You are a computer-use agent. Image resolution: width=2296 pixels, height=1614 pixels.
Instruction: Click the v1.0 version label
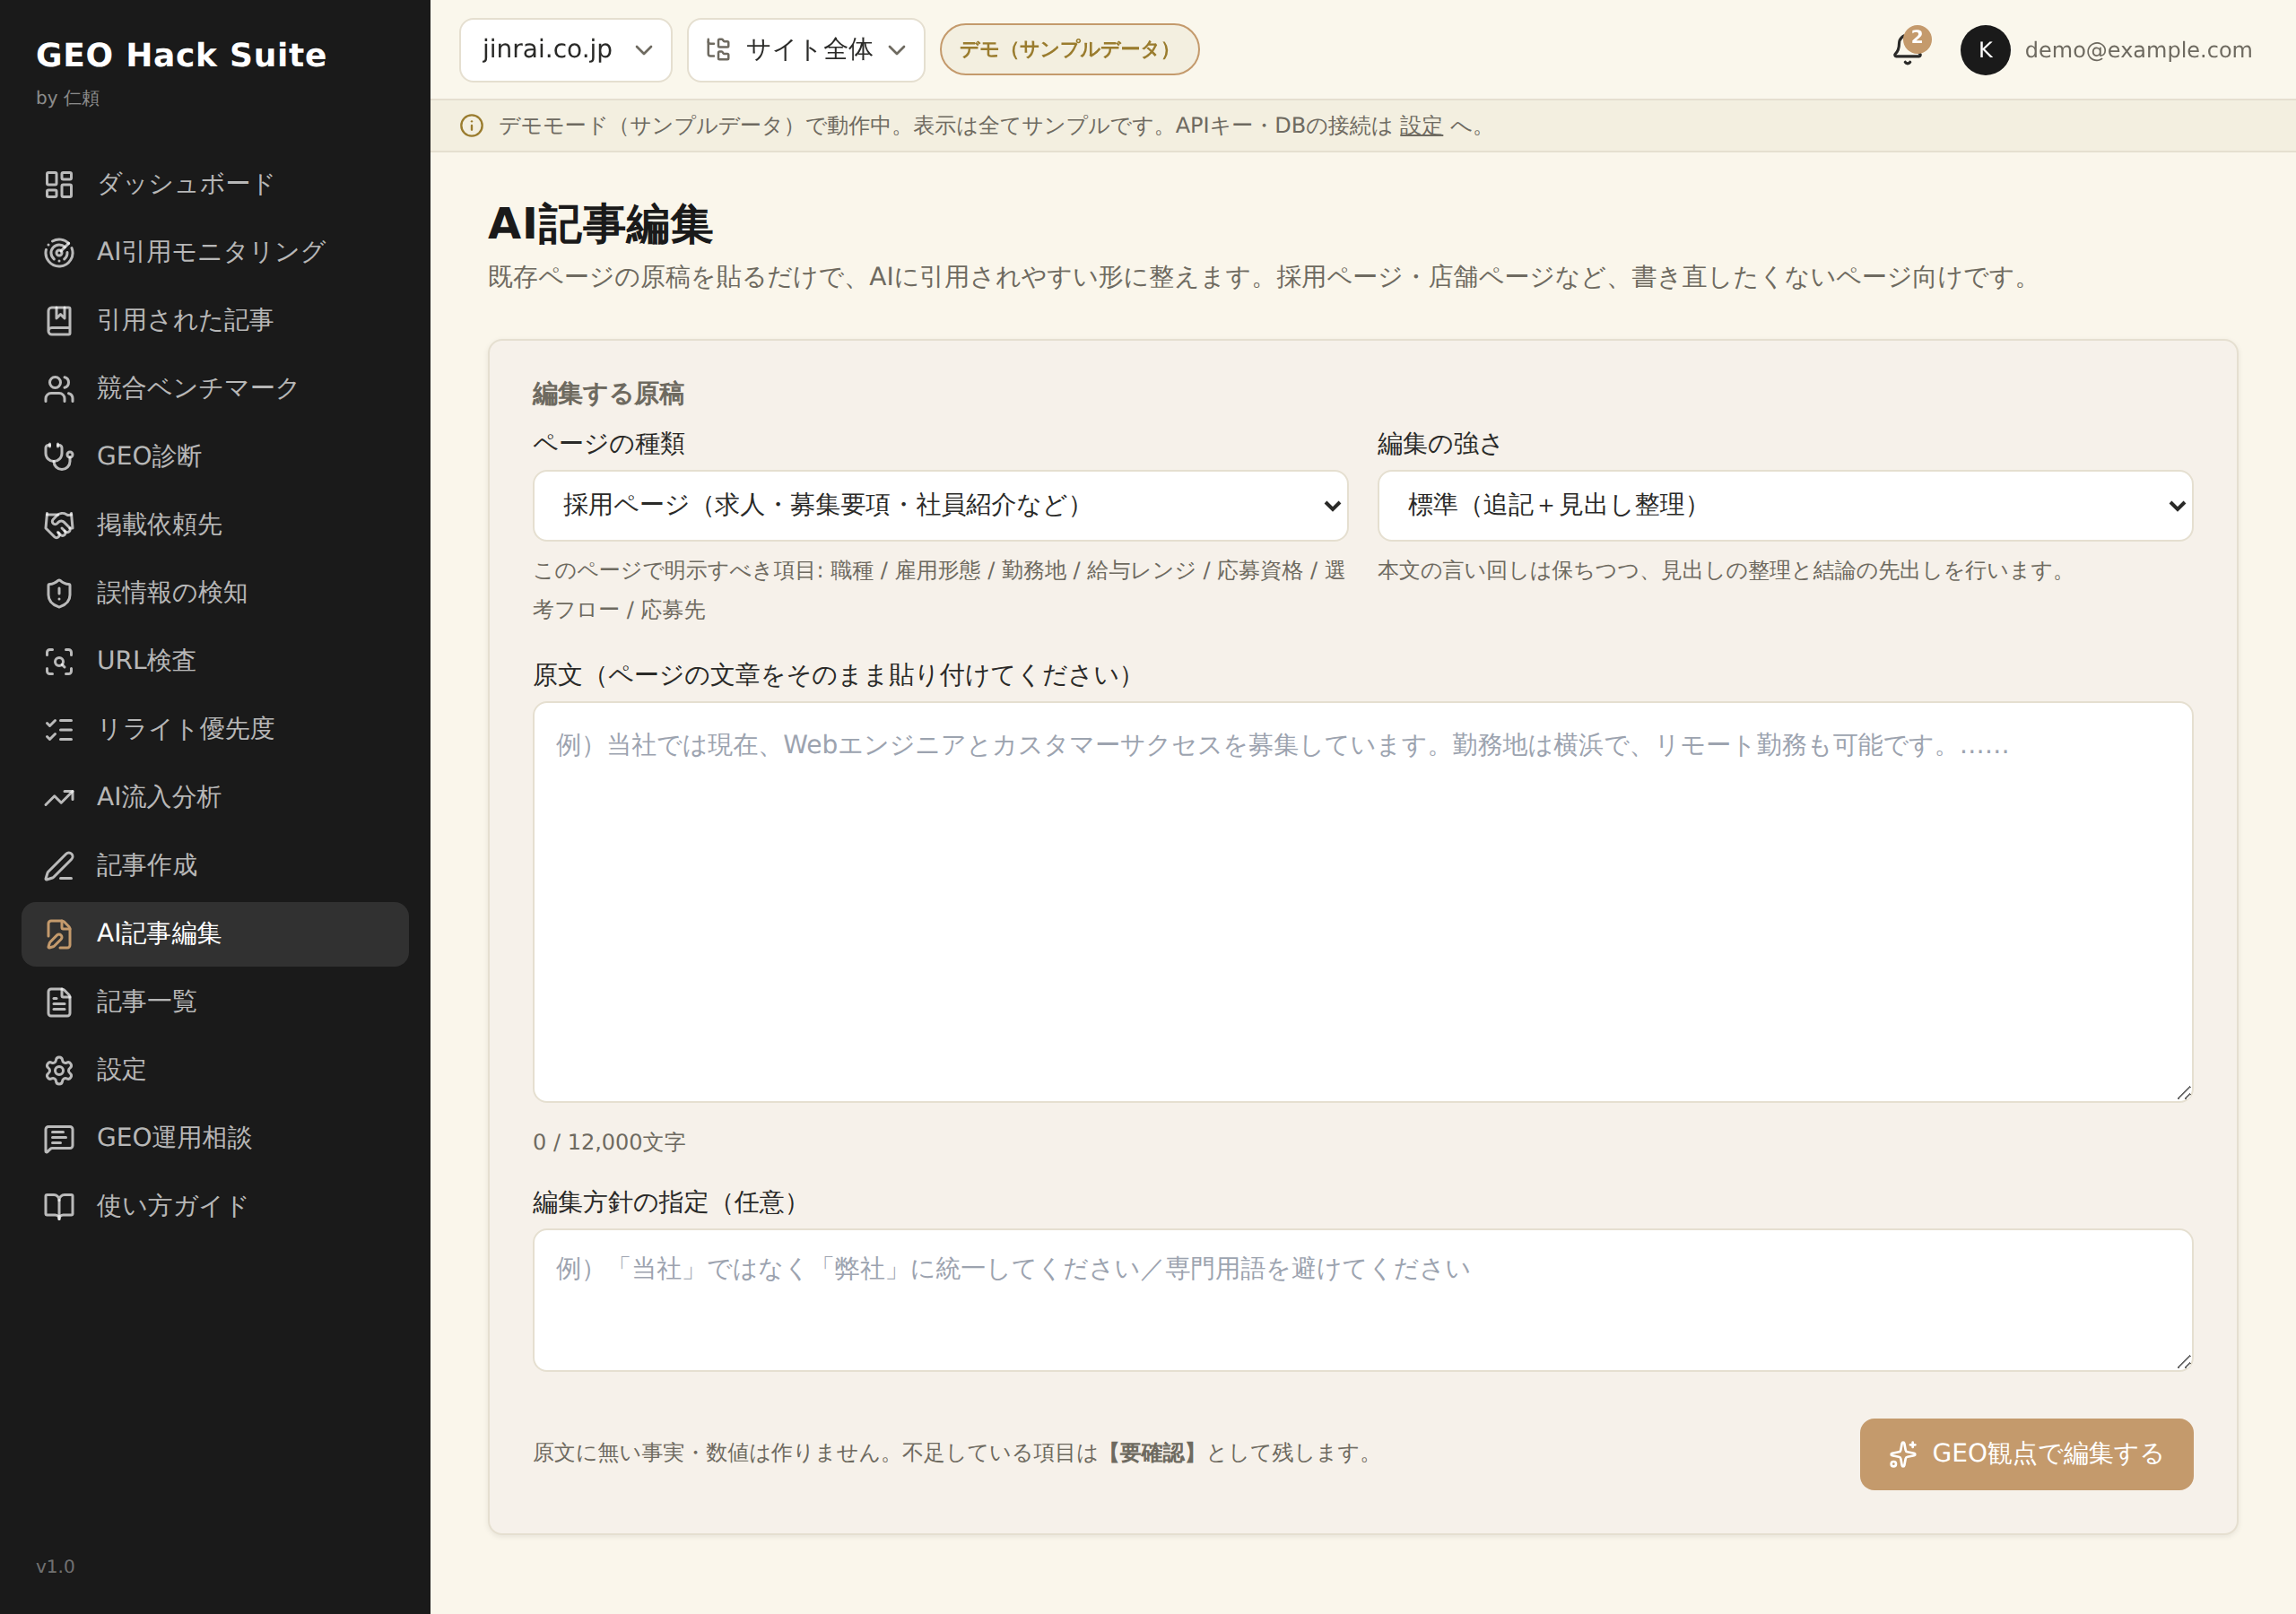[55, 1566]
